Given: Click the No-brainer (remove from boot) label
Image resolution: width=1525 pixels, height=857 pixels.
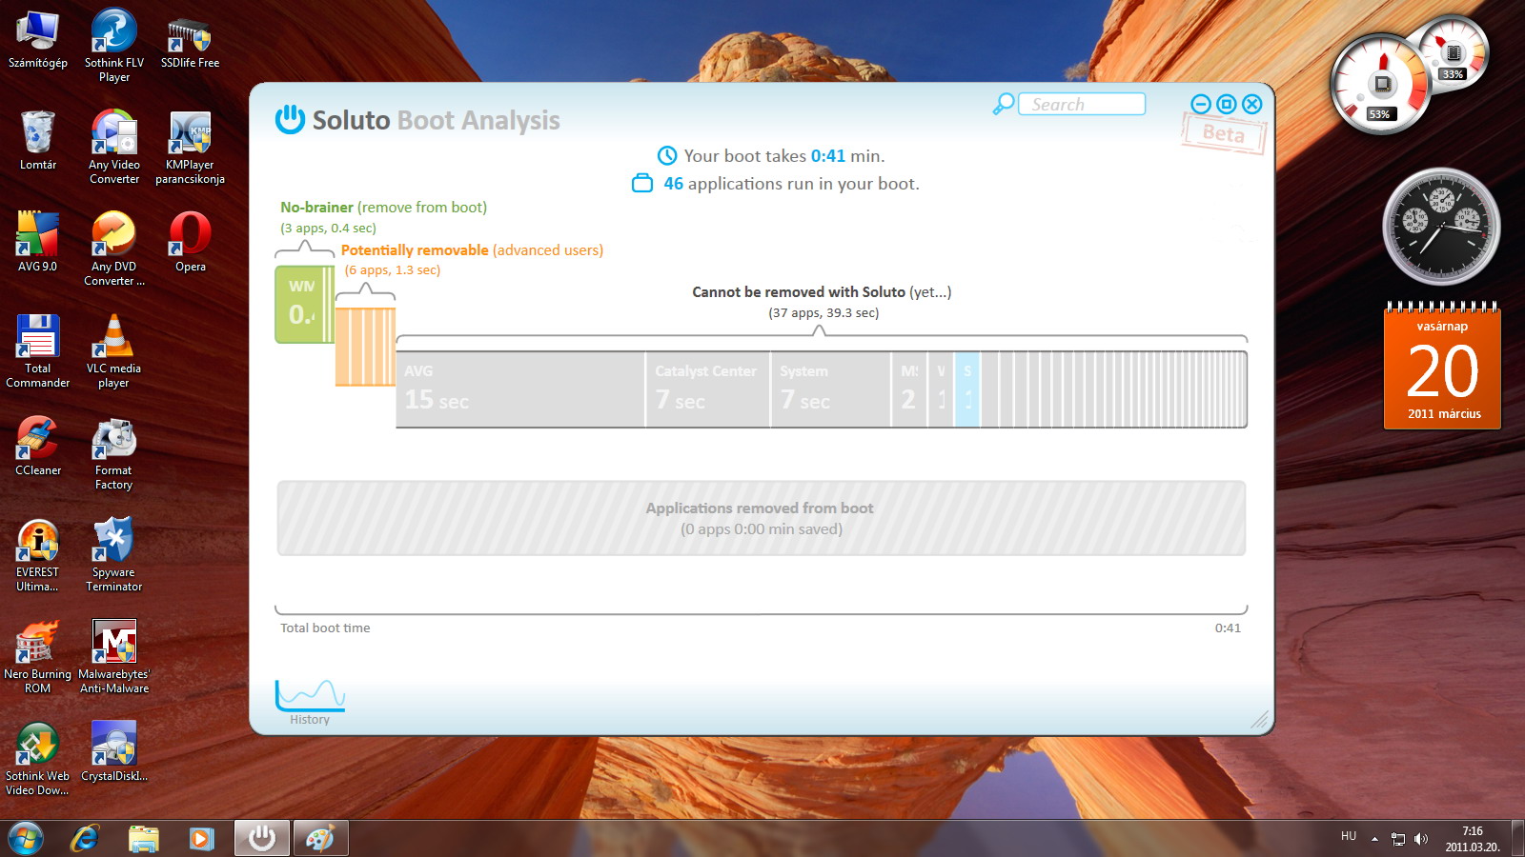Looking at the screenshot, I should (383, 207).
